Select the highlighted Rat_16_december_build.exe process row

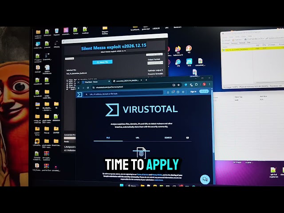pos(253,49)
